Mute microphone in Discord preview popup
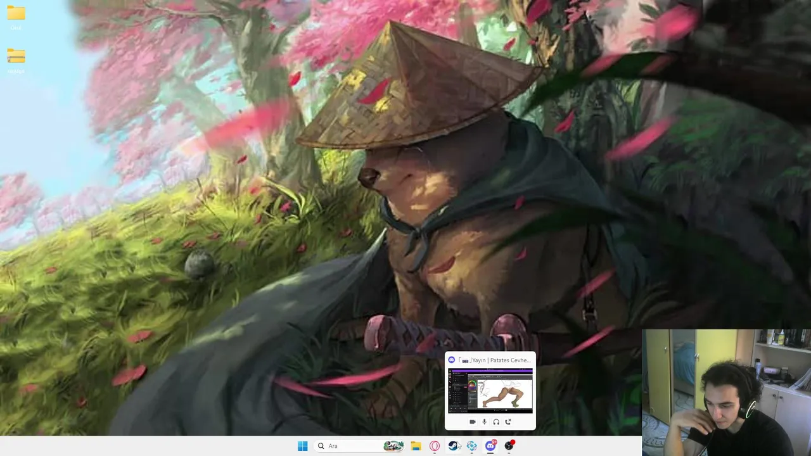Viewport: 811px width, 456px height. (485, 422)
